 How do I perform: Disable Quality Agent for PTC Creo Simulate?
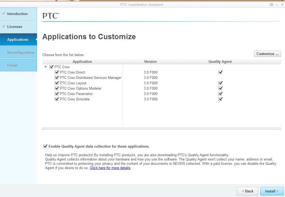(x=220, y=99)
